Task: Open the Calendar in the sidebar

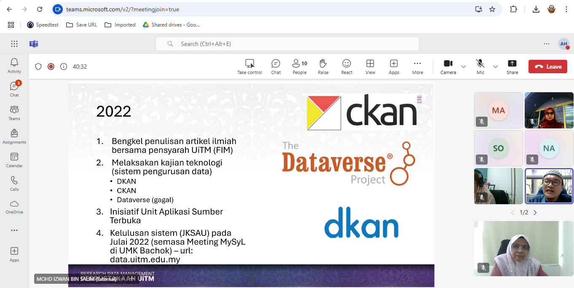Action: click(x=14, y=160)
